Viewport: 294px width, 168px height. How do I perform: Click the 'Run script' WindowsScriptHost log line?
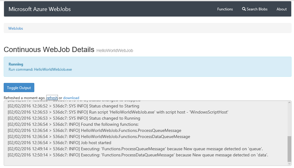click(x=118, y=112)
